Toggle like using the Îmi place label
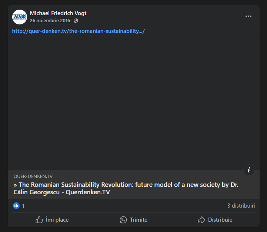Image resolution: width=267 pixels, height=232 pixels. tap(57, 220)
